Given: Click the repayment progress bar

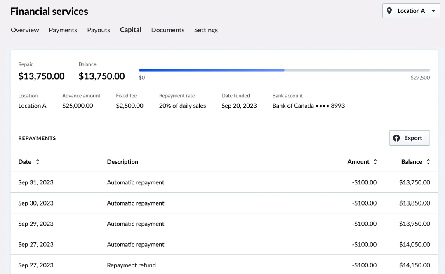Looking at the screenshot, I should point(285,70).
